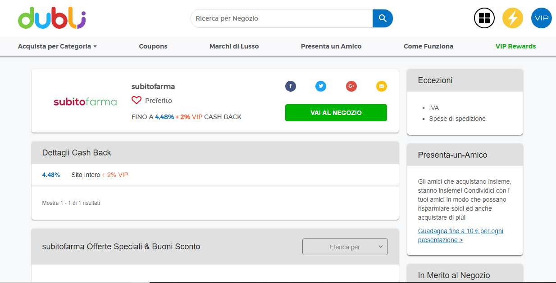
Task: Click the 4.48% cash back rate
Action: tap(51, 175)
